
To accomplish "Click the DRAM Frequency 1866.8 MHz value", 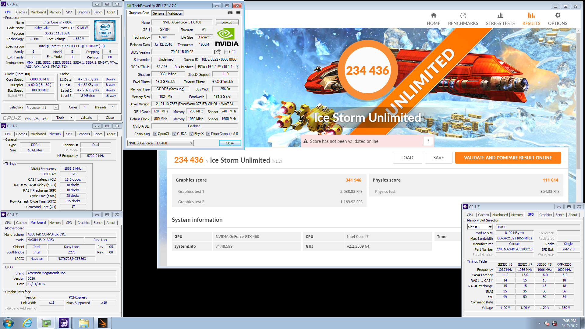I will point(73,168).
